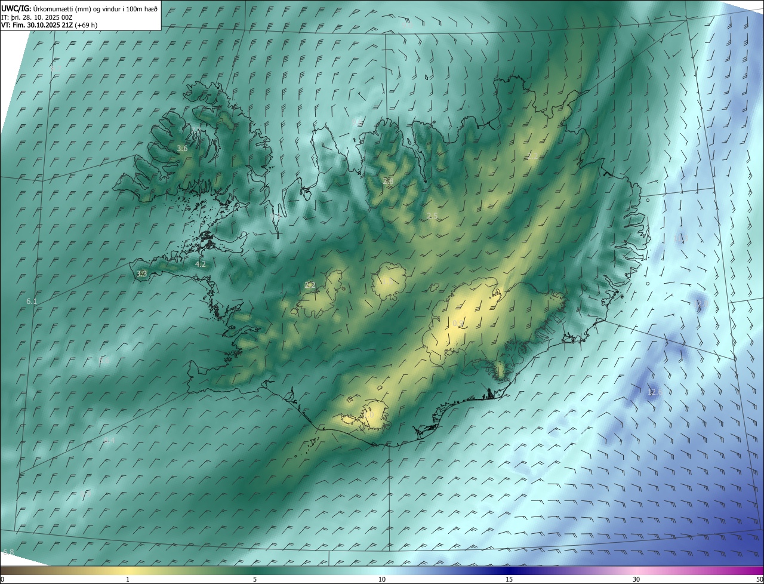Click the 1 tick on the color scale

tap(128, 579)
